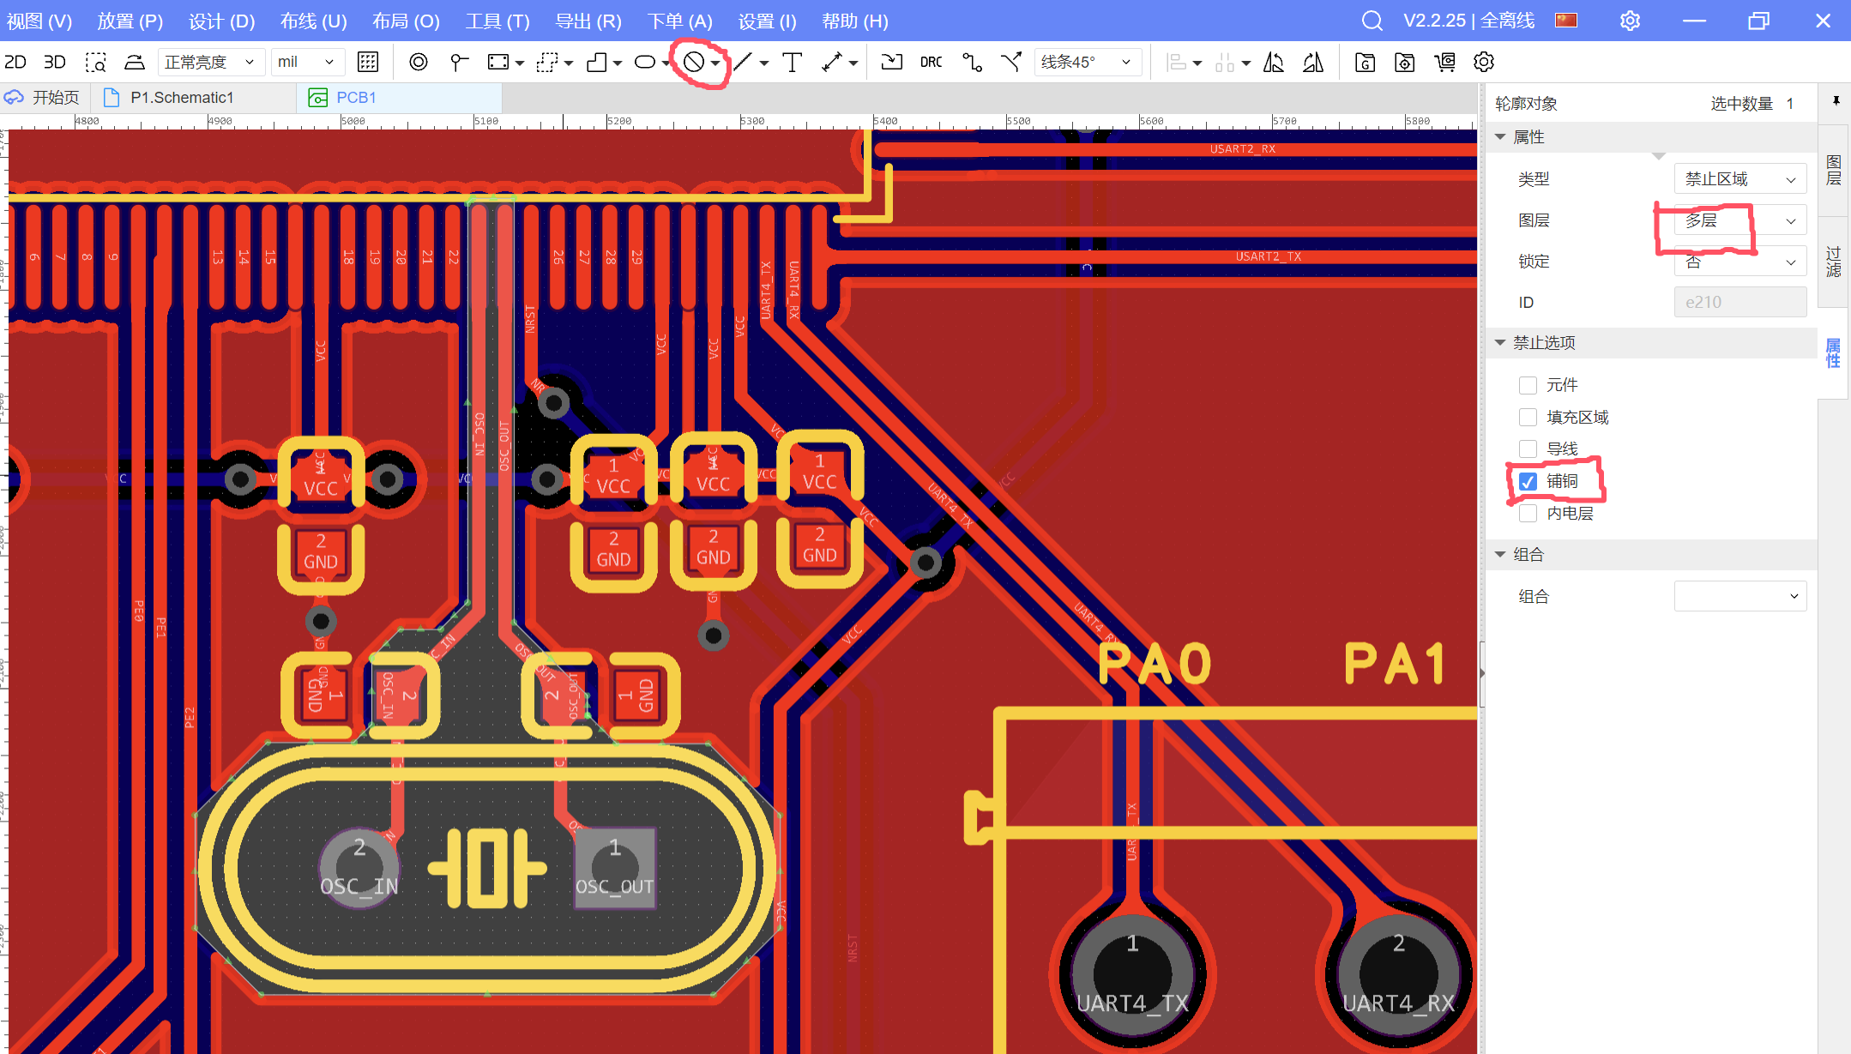Open the mil unit dropdown
Viewport: 1851px width, 1054px height.
307,62
